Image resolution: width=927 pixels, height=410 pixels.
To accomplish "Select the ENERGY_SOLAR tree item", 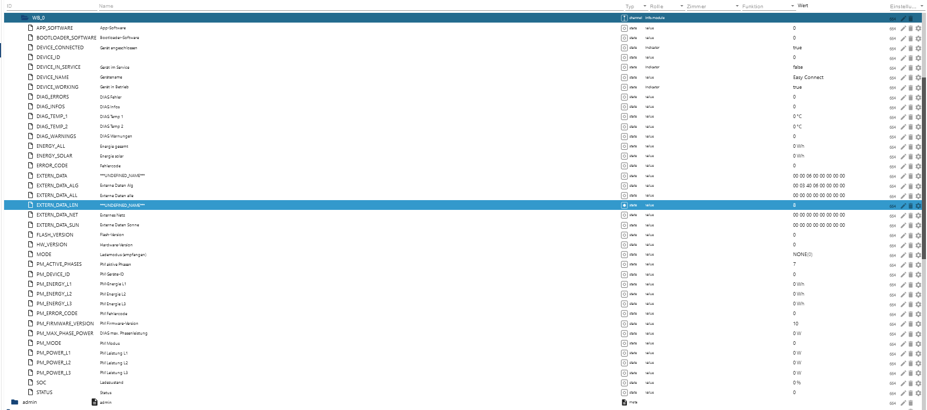I will [x=54, y=156].
